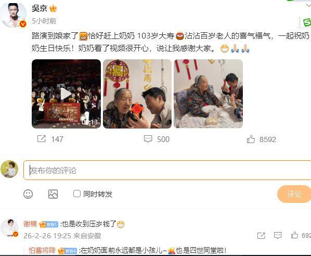
Task: Click 吴京's profile avatar
Action: coord(14,15)
